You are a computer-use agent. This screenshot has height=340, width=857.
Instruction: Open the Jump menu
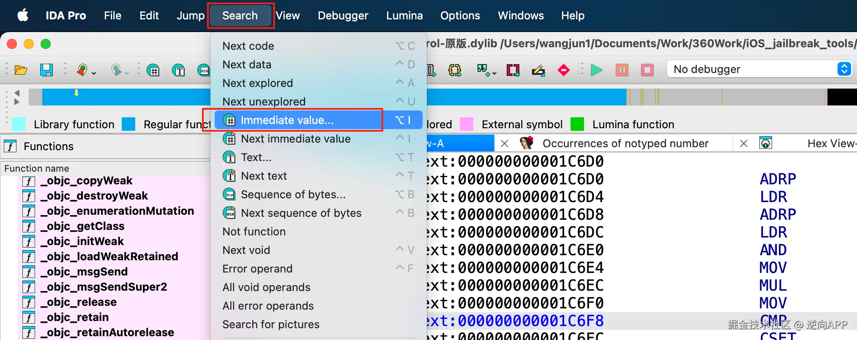191,16
